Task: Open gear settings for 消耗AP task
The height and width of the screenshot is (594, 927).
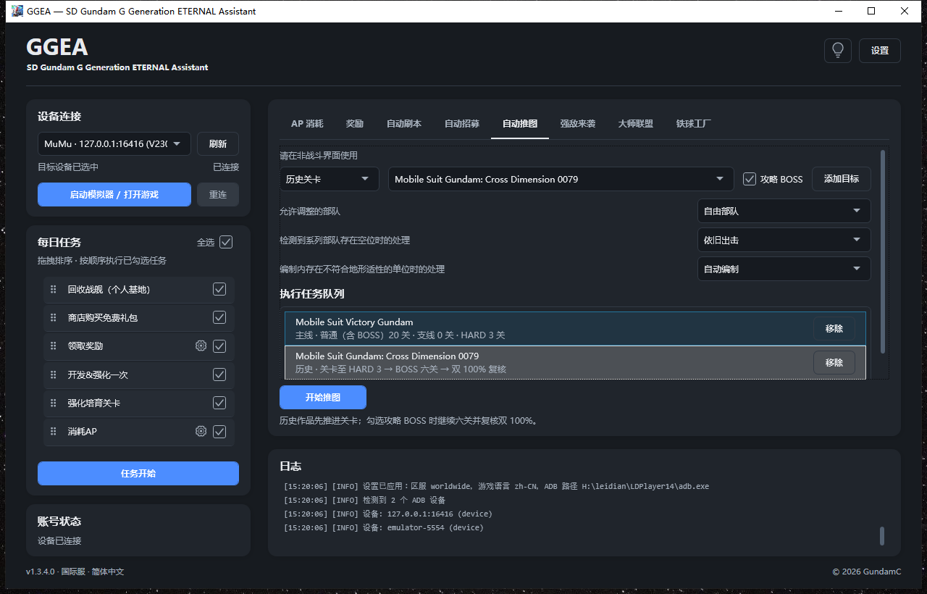Action: coord(201,432)
